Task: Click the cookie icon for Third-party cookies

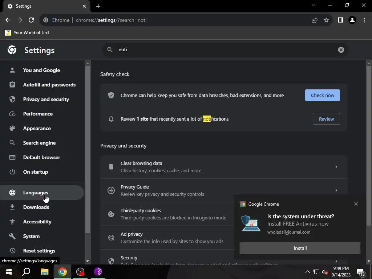Action: coord(111,214)
